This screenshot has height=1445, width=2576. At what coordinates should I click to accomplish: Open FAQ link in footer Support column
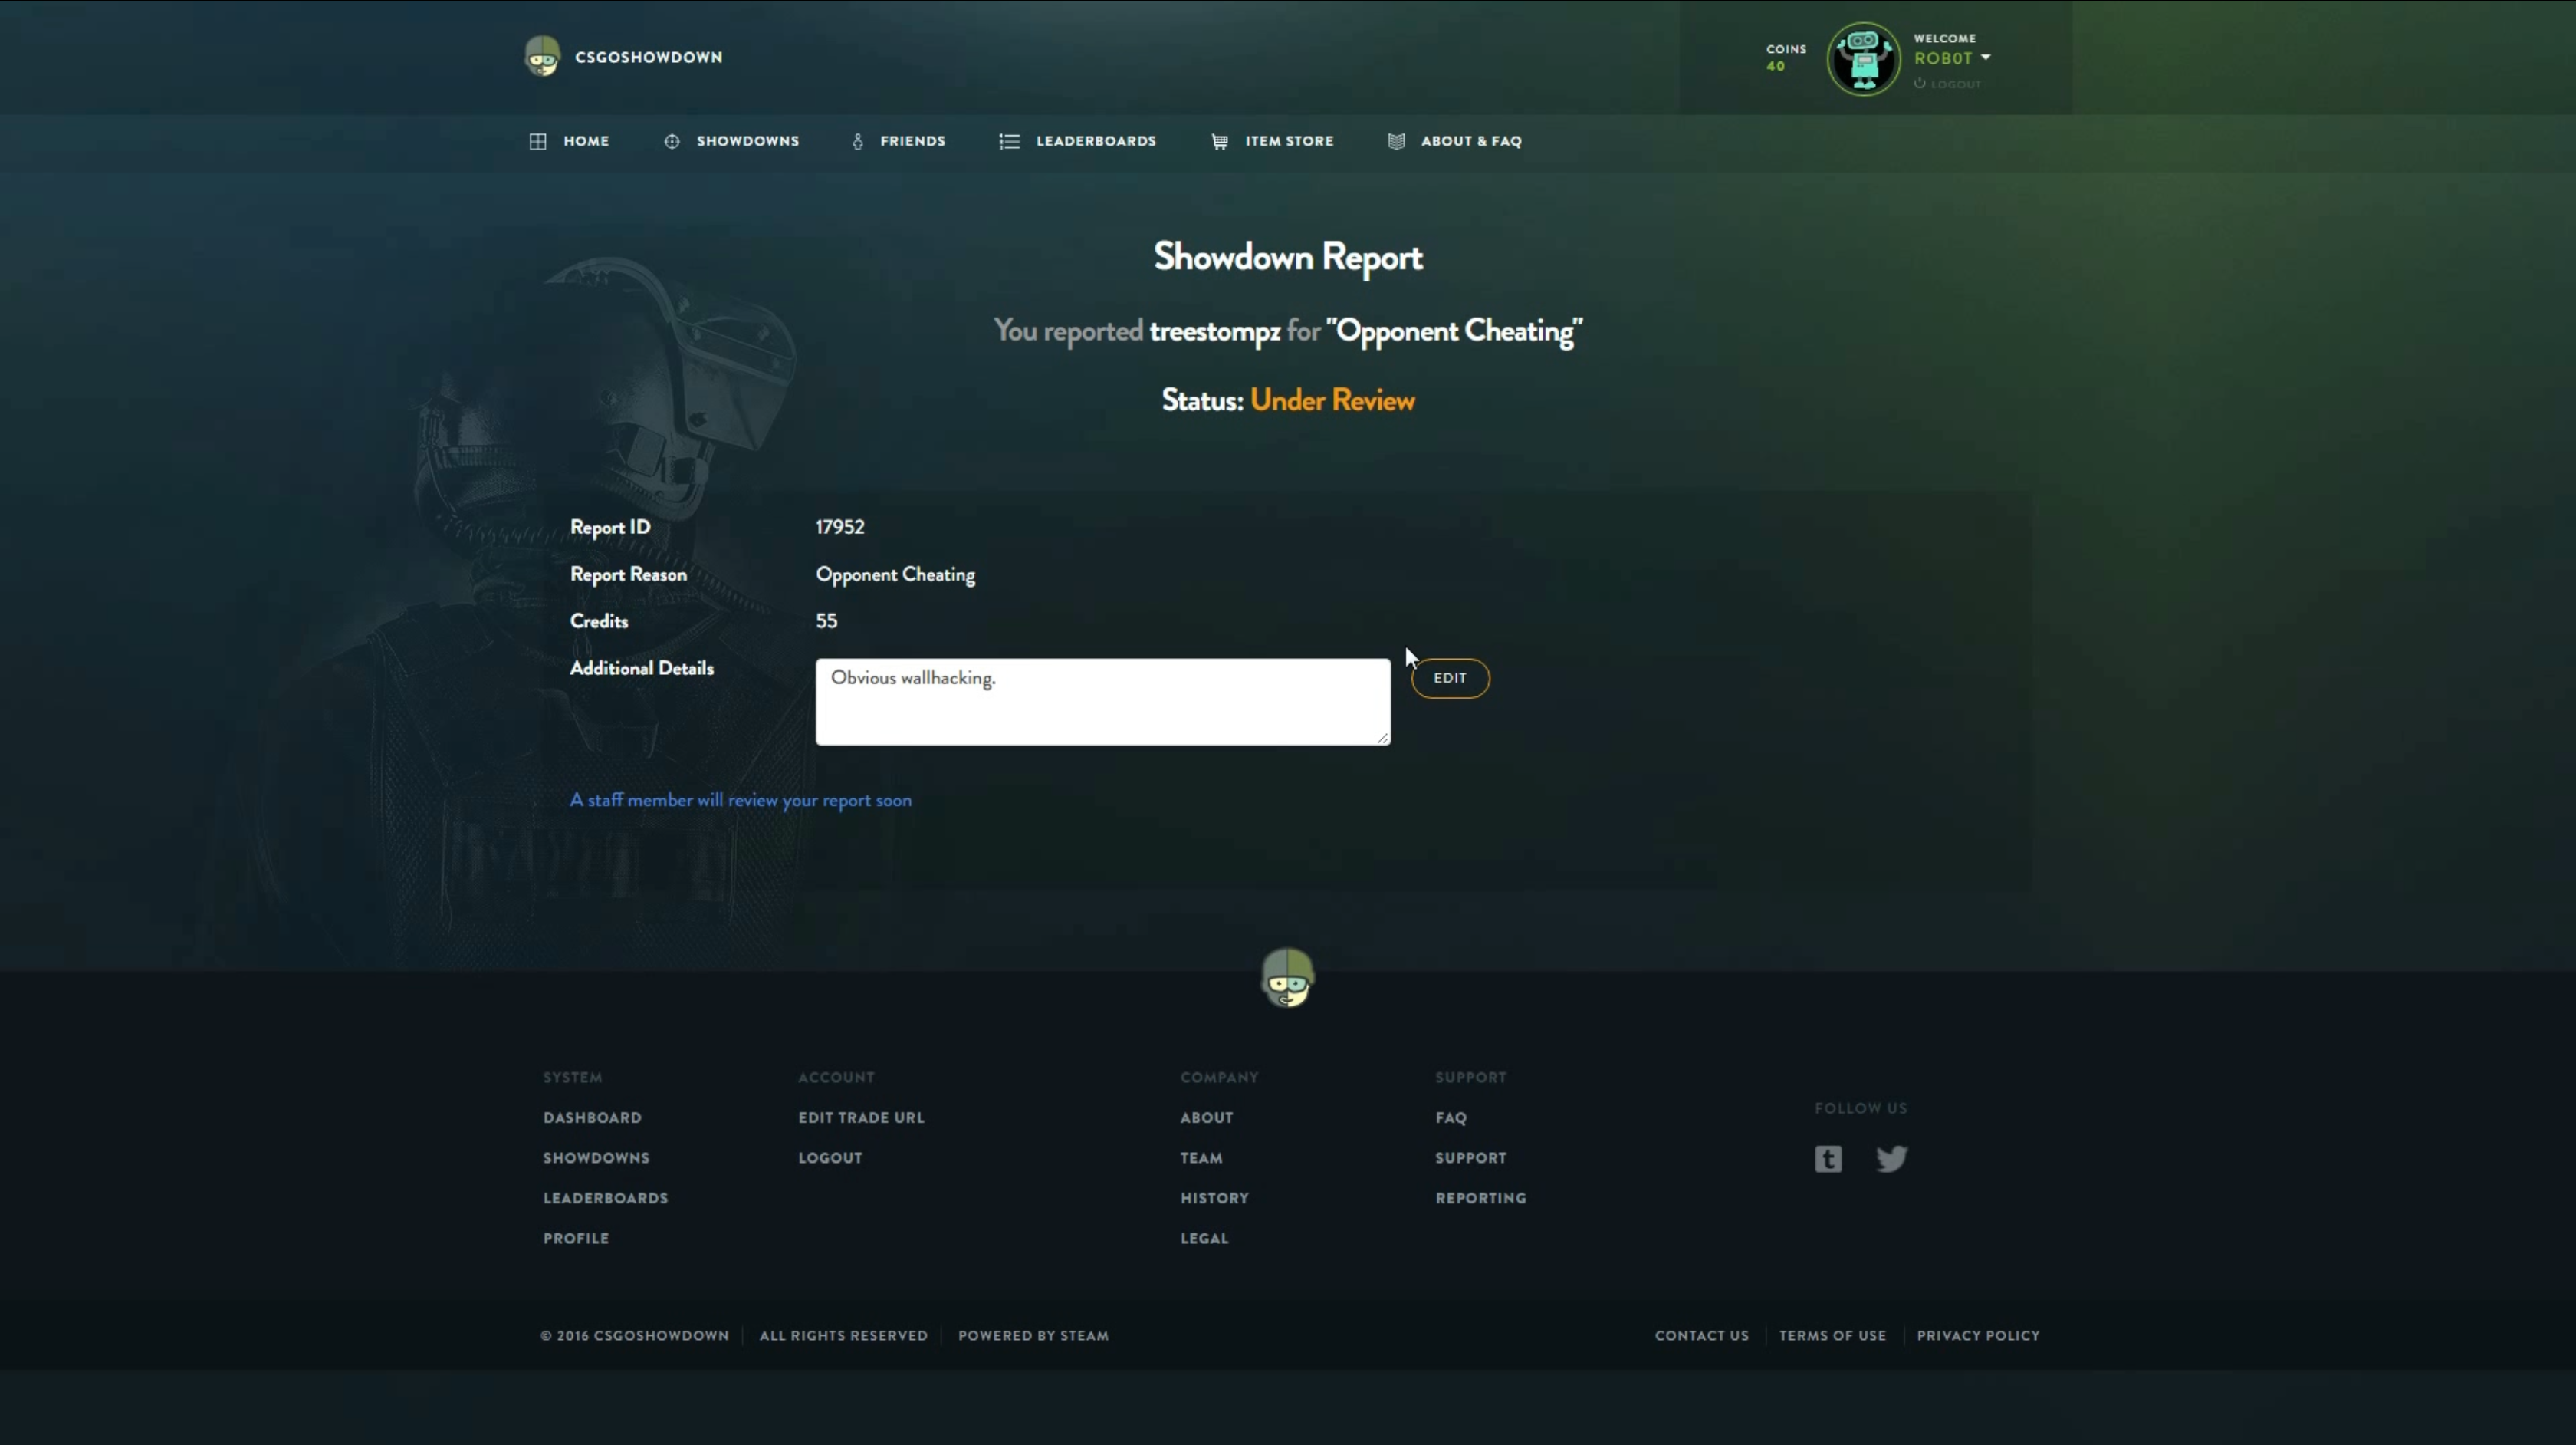(x=1451, y=1117)
